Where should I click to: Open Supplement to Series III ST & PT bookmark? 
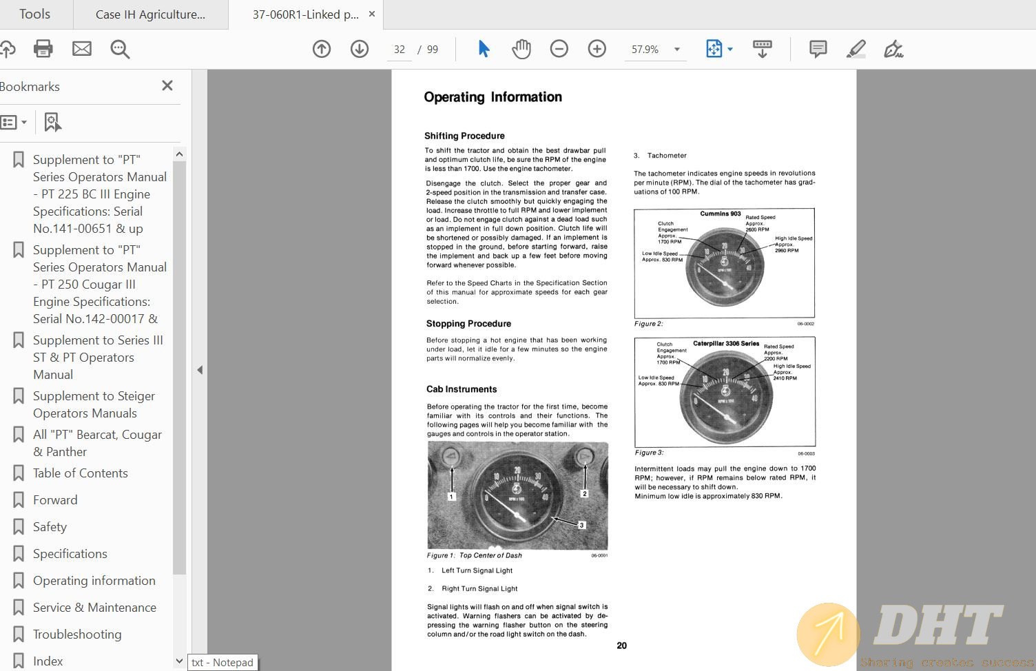point(98,358)
